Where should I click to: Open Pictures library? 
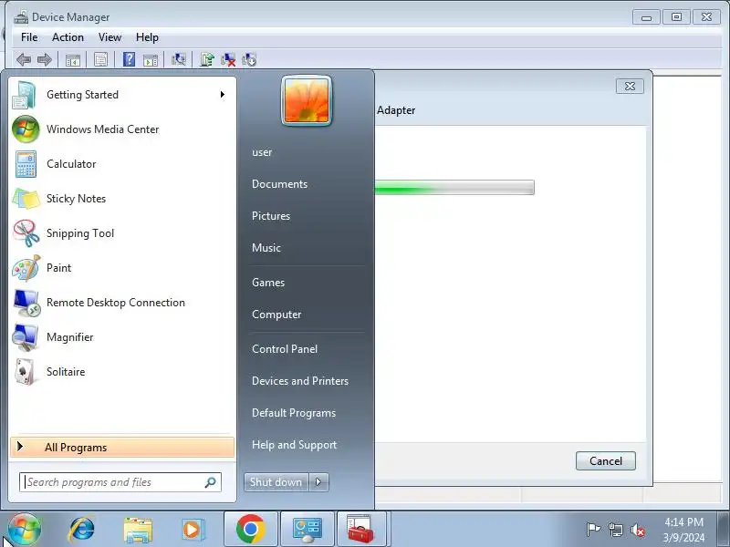pyautogui.click(x=271, y=216)
